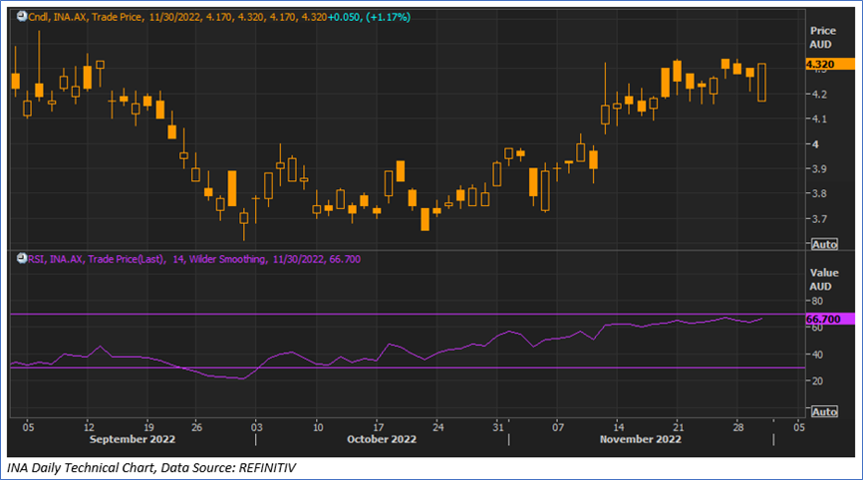Select the 4.320 current price tag

tap(830, 65)
